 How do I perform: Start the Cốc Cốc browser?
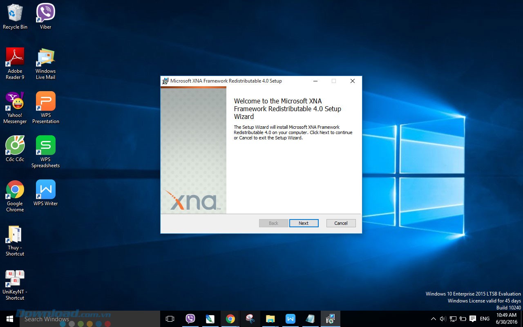coord(15,146)
